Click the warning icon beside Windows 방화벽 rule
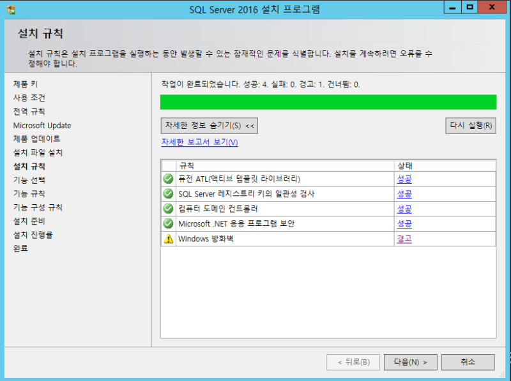This screenshot has height=381, width=511. point(168,238)
